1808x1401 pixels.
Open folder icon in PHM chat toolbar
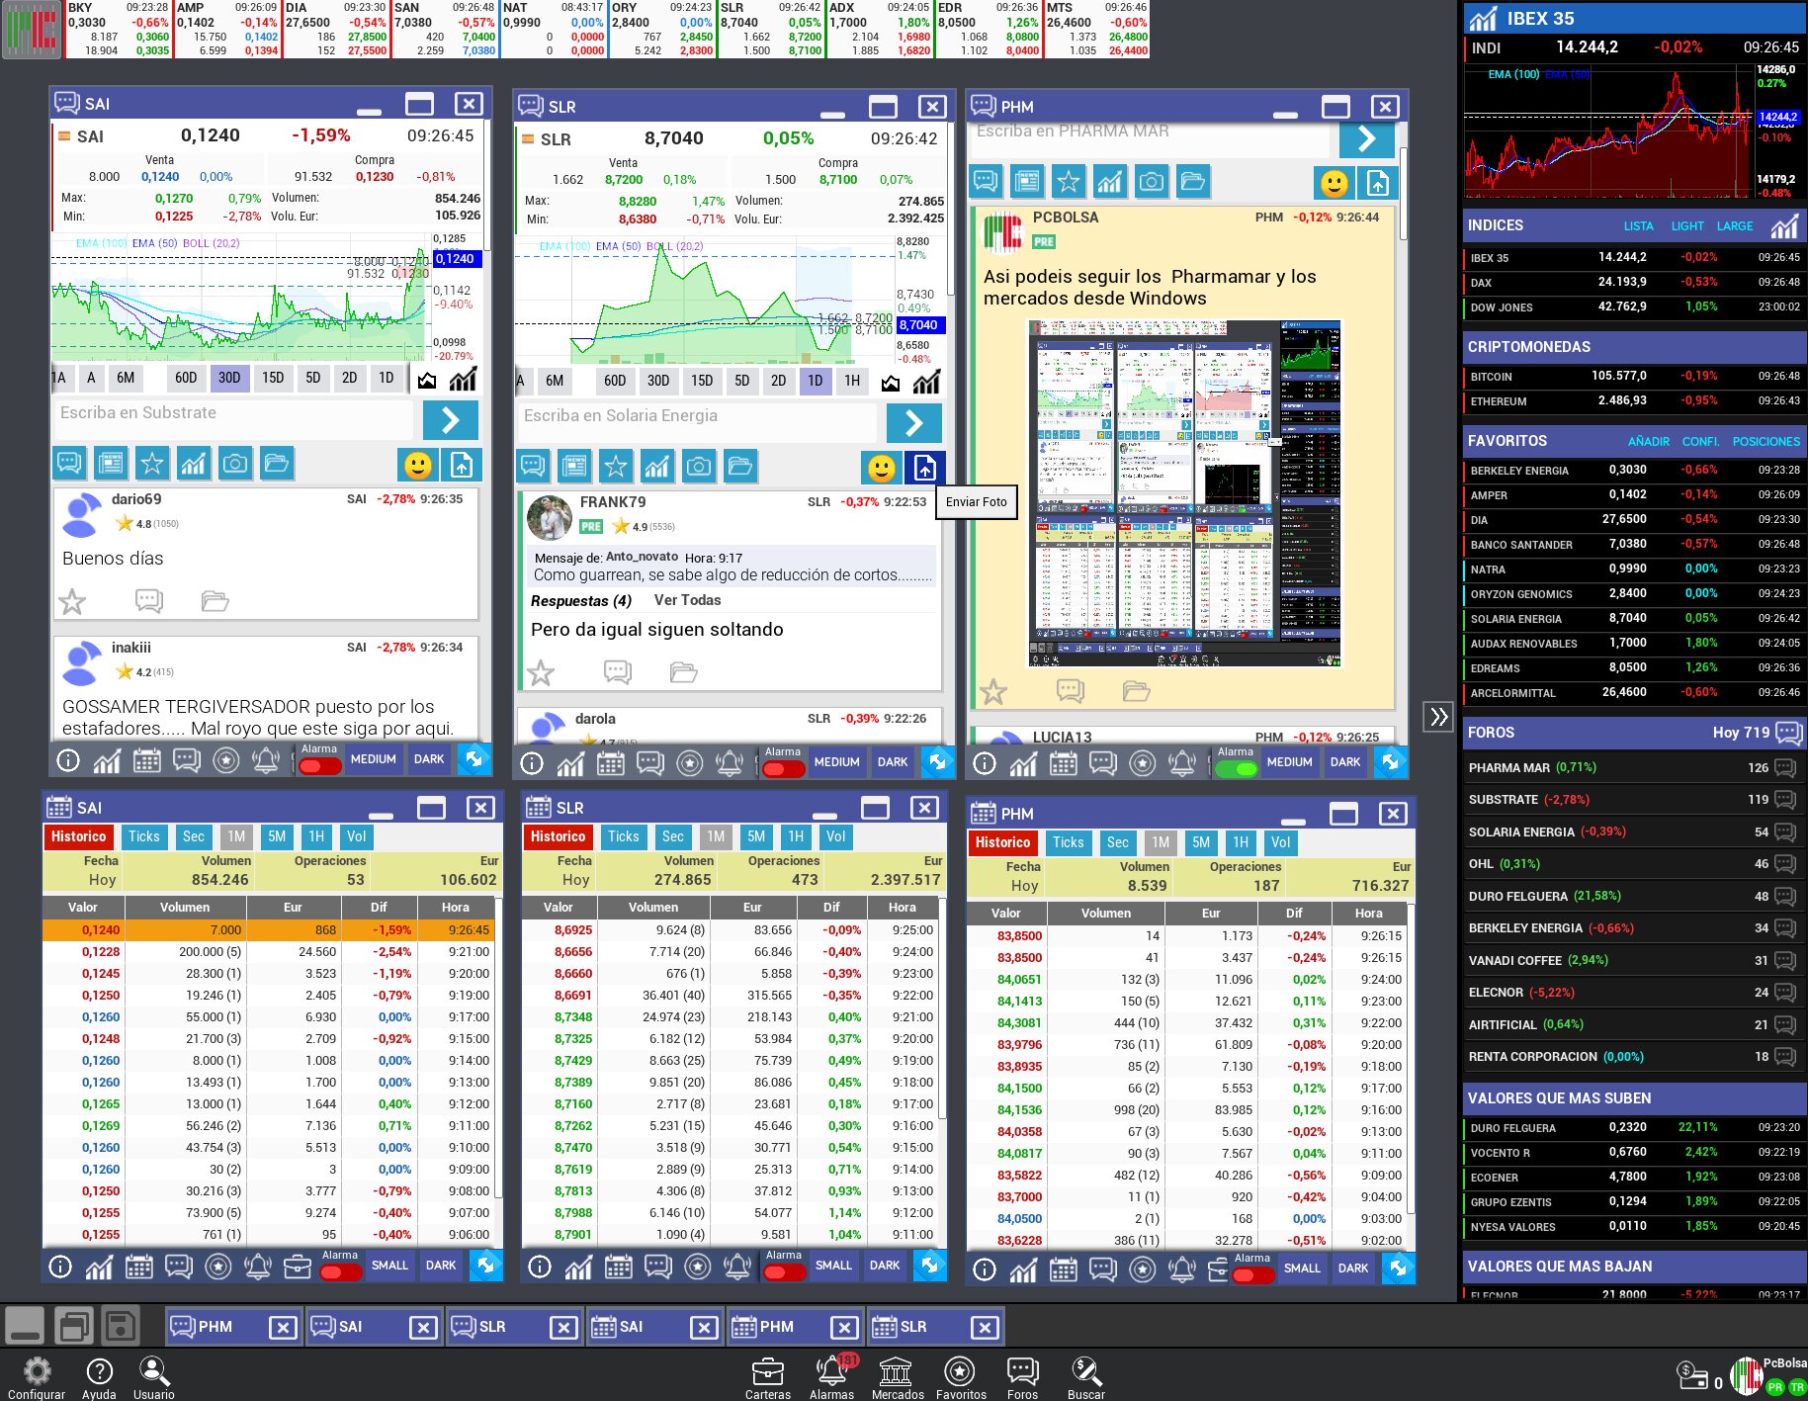click(x=1193, y=181)
